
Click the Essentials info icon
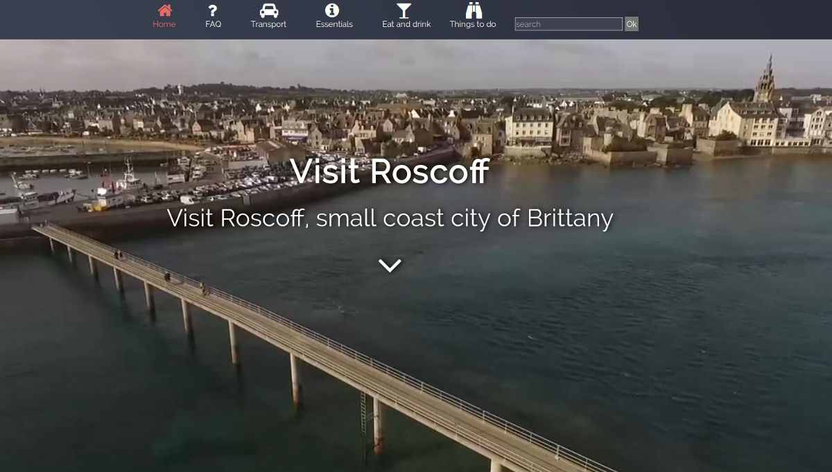point(332,10)
